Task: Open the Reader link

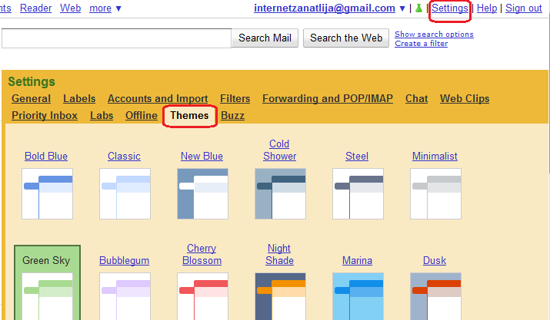Action: click(x=36, y=8)
